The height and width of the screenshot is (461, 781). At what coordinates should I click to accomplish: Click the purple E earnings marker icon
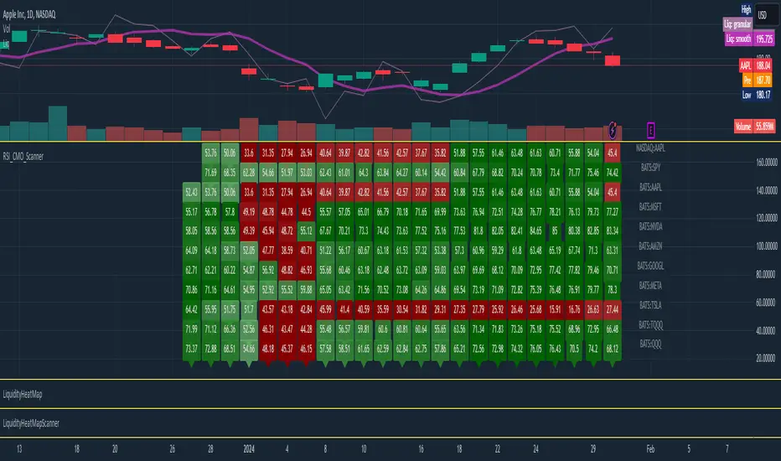[x=650, y=130]
